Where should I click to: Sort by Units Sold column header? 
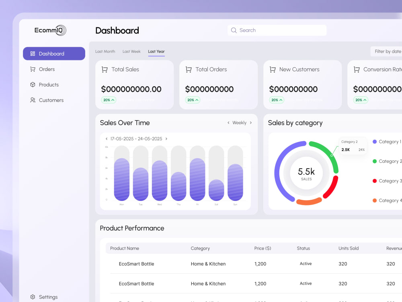click(x=349, y=248)
